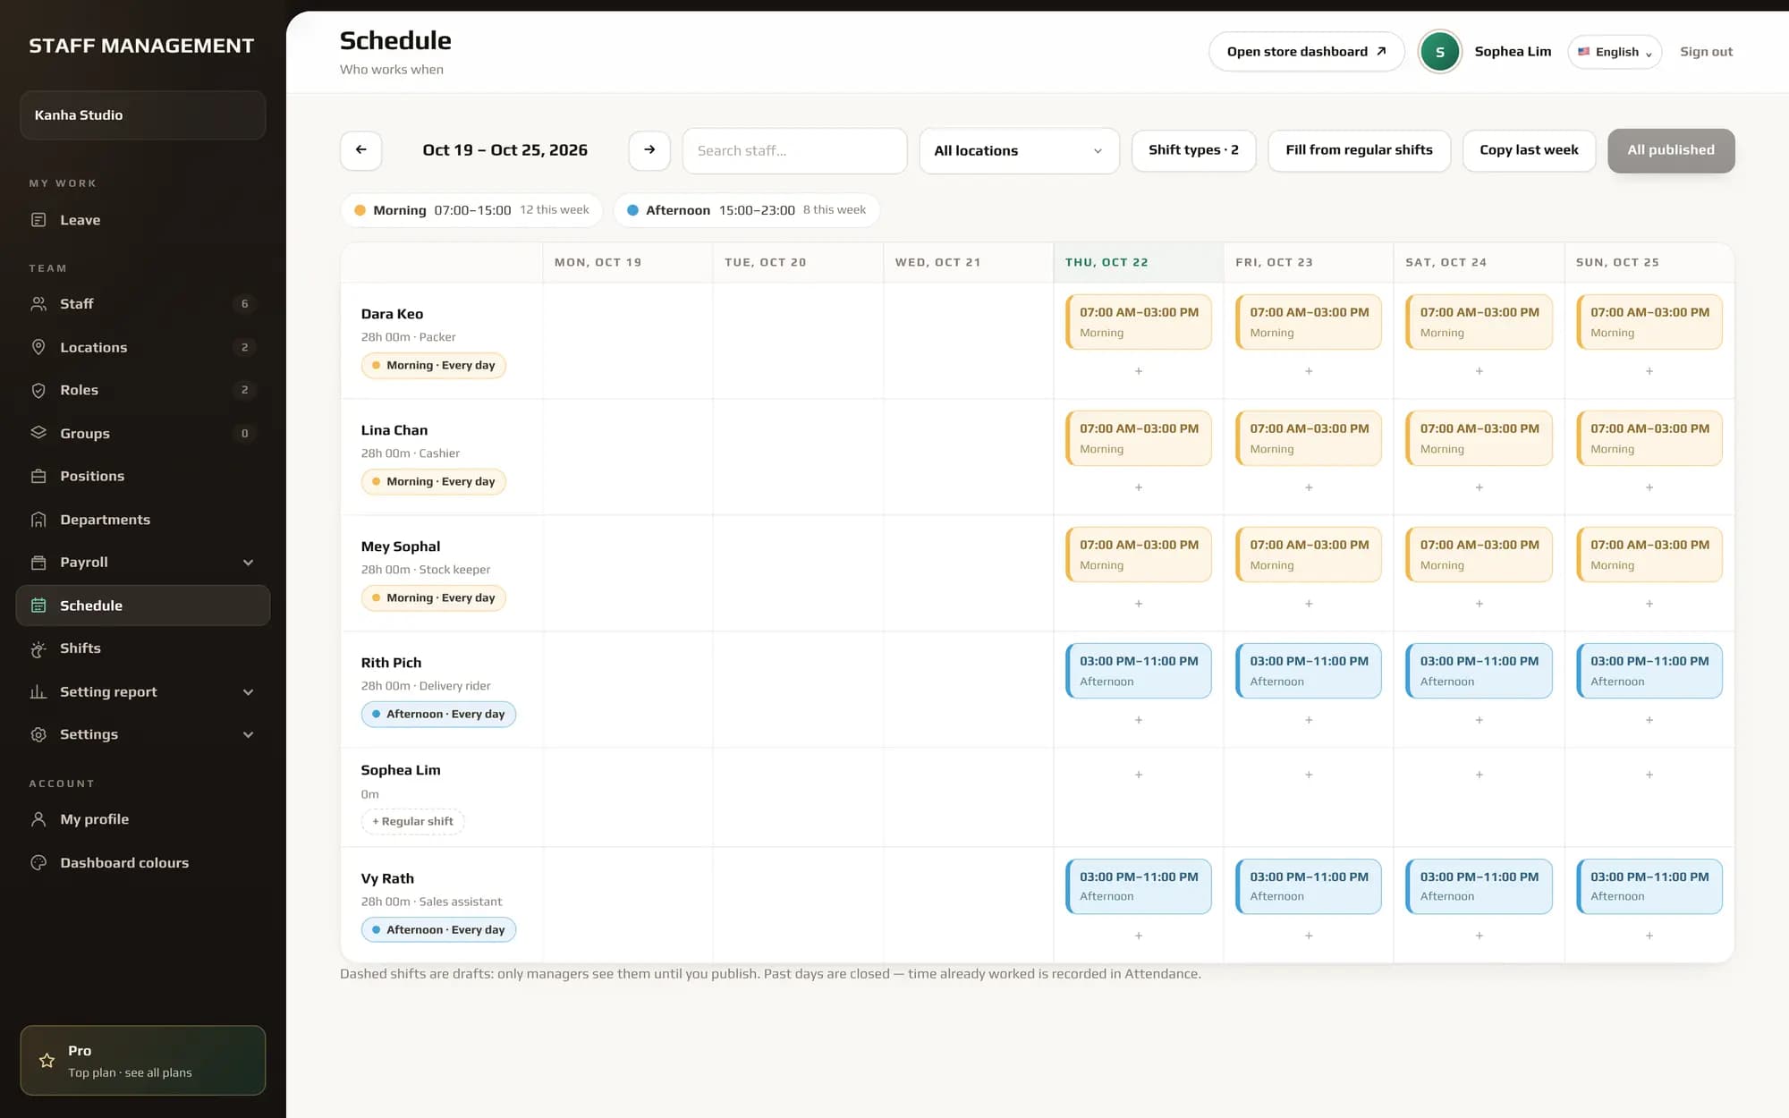Click the star icon on Pro plan card
The image size is (1789, 1118).
pyautogui.click(x=47, y=1061)
